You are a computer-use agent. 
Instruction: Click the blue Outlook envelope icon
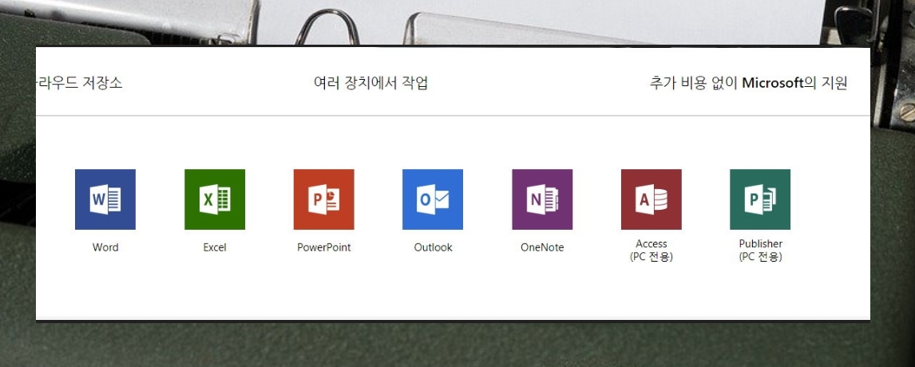(433, 199)
